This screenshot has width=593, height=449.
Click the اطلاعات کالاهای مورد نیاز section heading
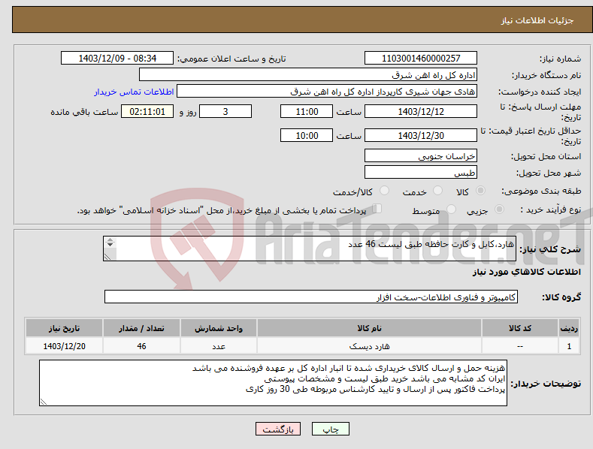pos(526,272)
